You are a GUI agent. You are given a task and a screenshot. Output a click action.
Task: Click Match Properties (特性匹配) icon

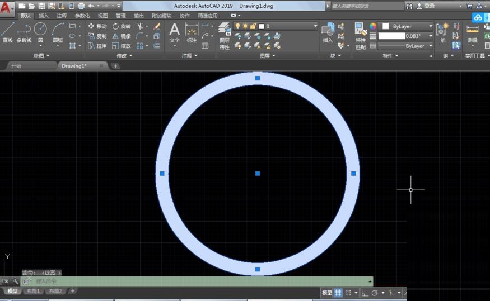[x=361, y=36]
